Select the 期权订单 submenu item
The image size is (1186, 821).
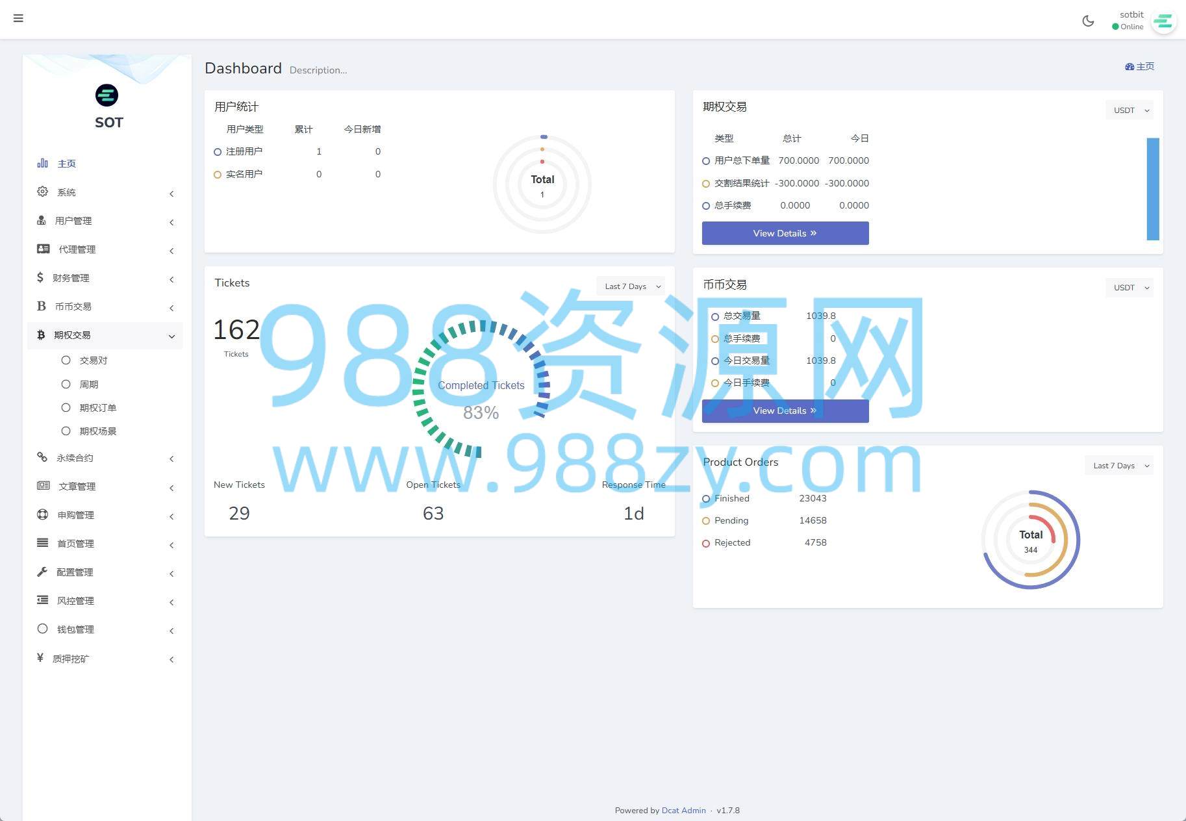click(x=97, y=408)
